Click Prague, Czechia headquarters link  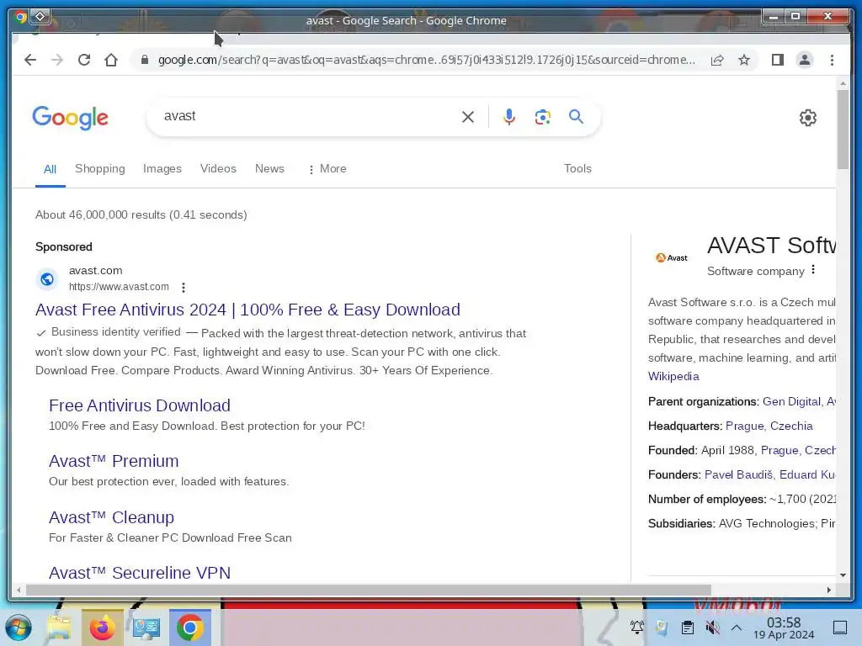pos(769,426)
